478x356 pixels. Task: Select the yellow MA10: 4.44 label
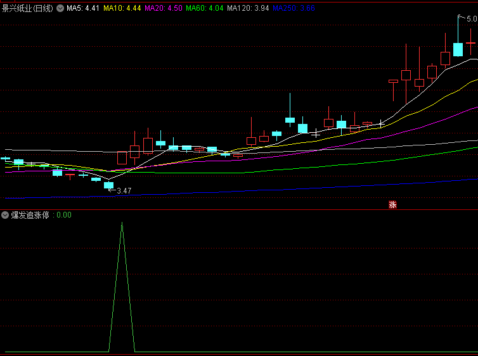point(122,8)
